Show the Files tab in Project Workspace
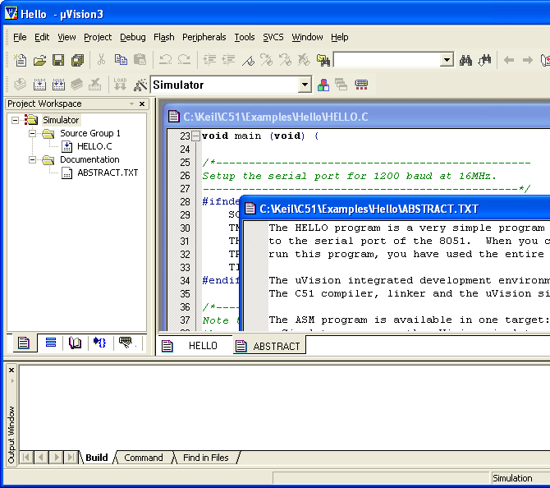Screen dimensions: 550x488 tap(24, 343)
